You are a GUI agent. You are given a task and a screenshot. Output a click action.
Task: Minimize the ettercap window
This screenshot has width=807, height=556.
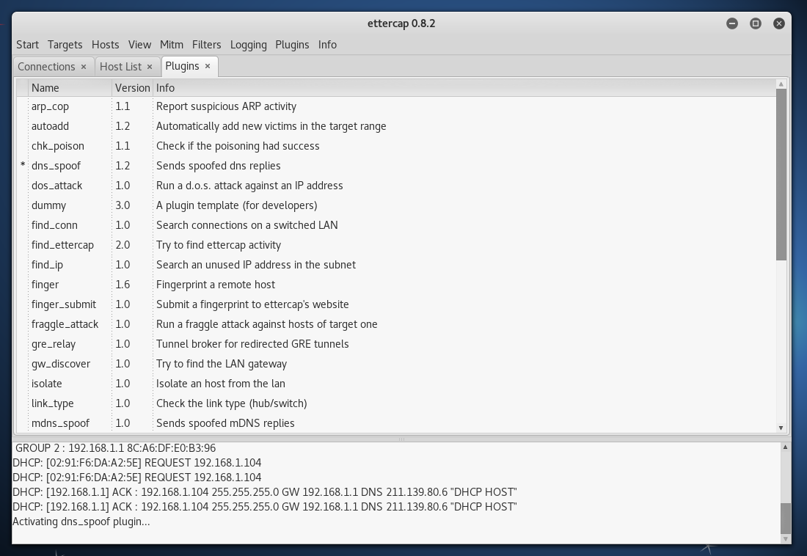coord(732,23)
